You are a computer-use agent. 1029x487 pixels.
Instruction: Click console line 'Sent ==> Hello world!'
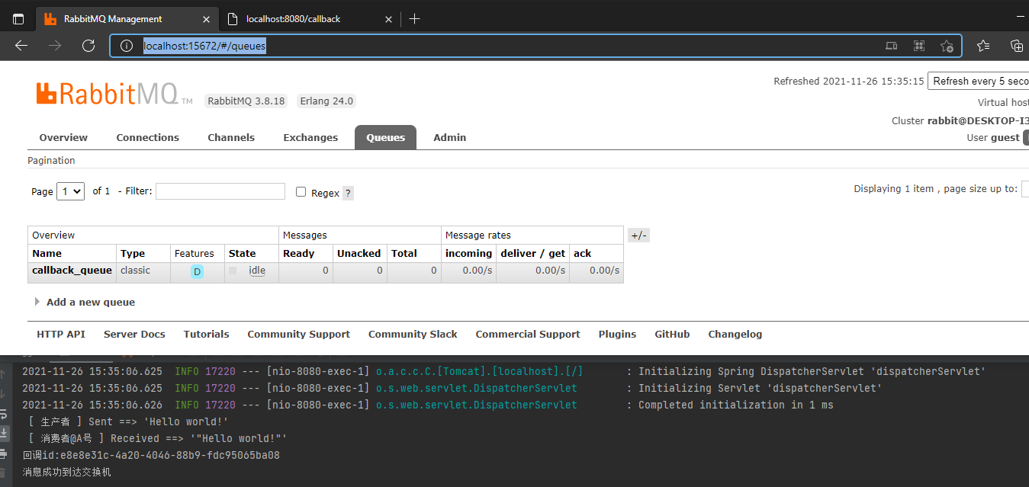tap(127, 421)
